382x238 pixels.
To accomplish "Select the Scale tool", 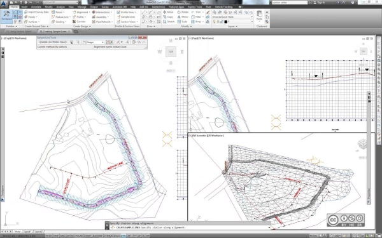I will click(x=182, y=22).
